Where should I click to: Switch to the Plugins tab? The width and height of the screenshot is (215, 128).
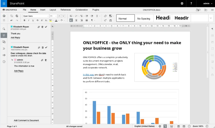(x=96, y=10)
